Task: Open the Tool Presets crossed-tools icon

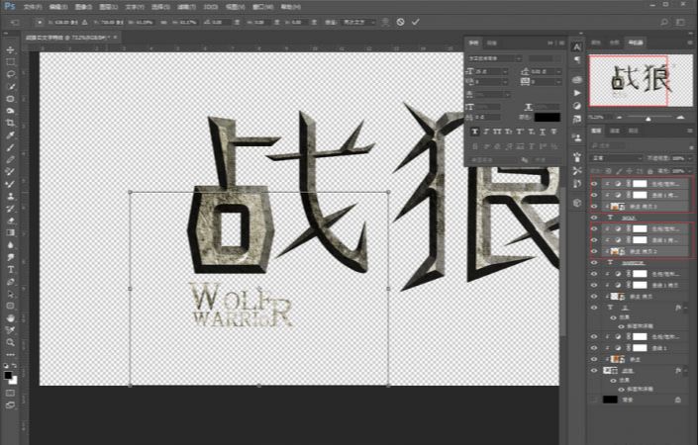Action: (577, 171)
